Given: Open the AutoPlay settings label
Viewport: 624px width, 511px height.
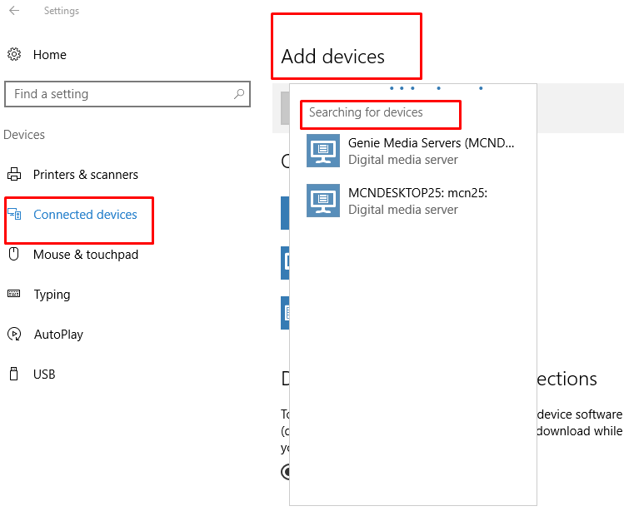Looking at the screenshot, I should pyautogui.click(x=58, y=335).
